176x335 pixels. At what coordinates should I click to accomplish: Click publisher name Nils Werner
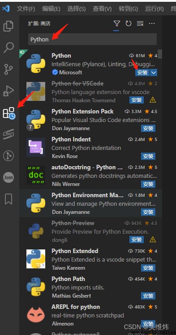coord(66,184)
